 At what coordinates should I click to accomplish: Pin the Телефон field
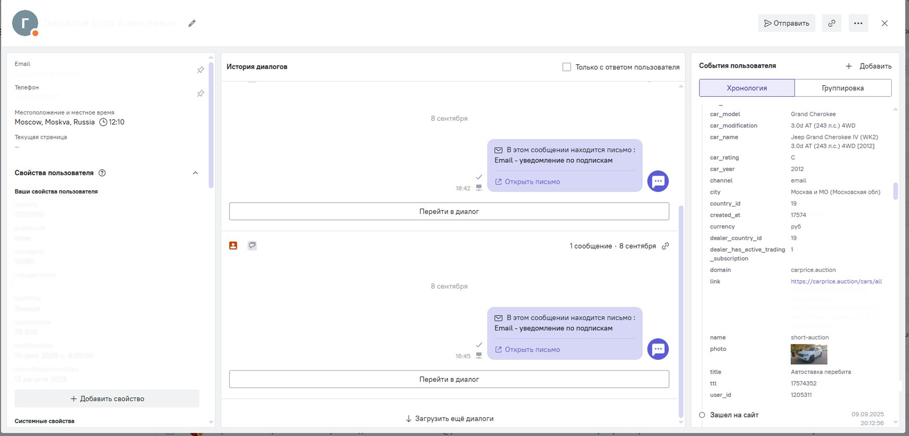click(x=201, y=94)
